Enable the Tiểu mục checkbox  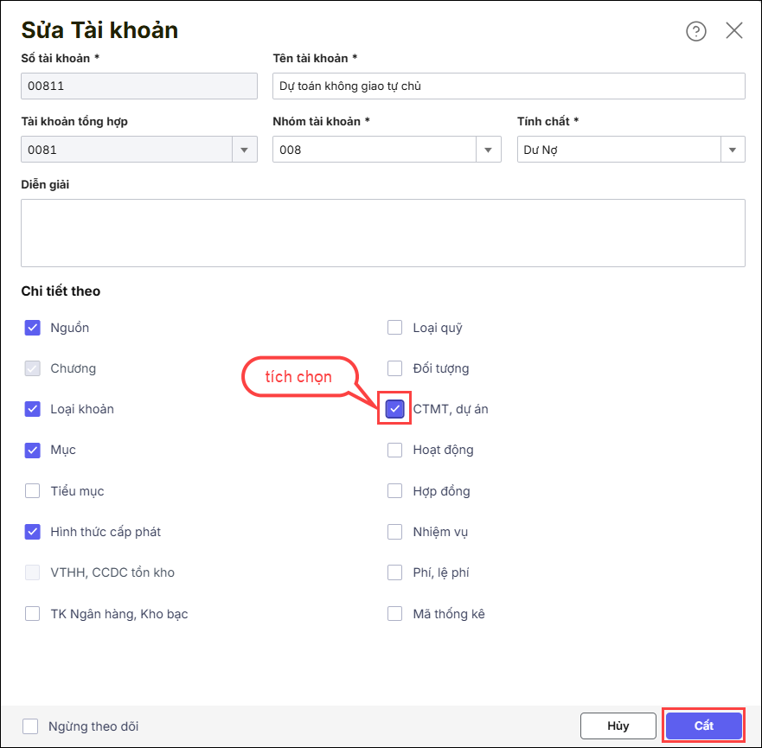click(33, 491)
